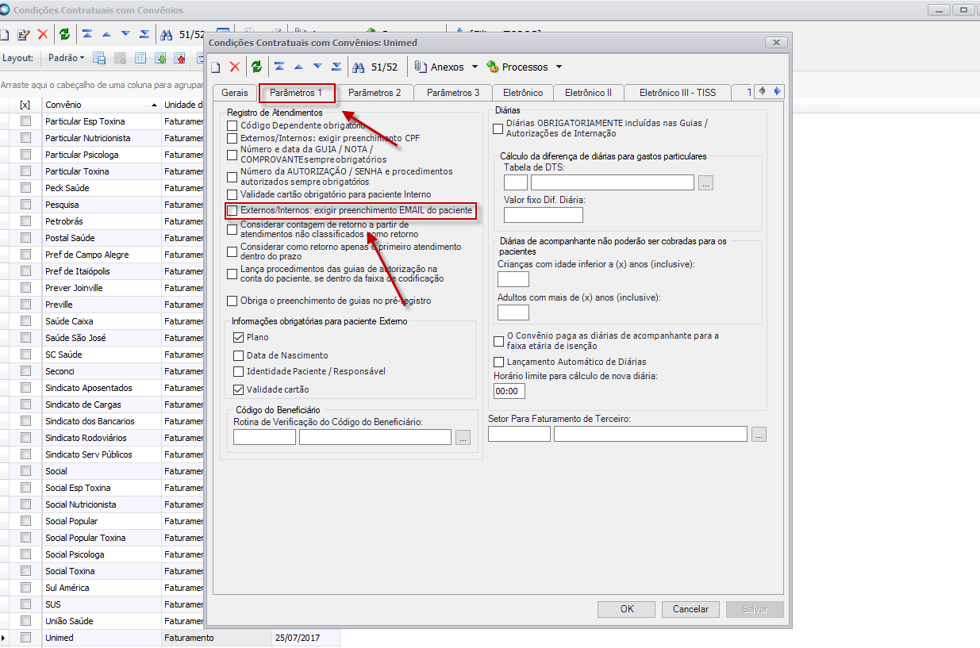Image resolution: width=980 pixels, height=648 pixels.
Task: Toggle Validade cartão obrigatório para paciente Interno
Action: click(x=232, y=194)
